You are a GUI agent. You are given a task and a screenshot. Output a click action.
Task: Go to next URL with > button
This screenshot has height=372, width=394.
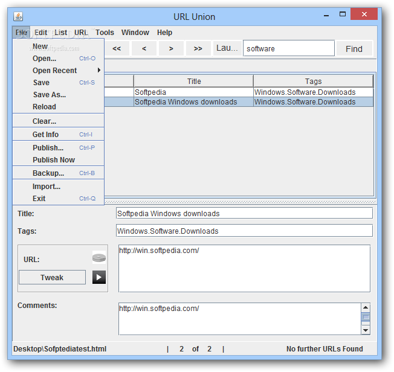(x=171, y=48)
